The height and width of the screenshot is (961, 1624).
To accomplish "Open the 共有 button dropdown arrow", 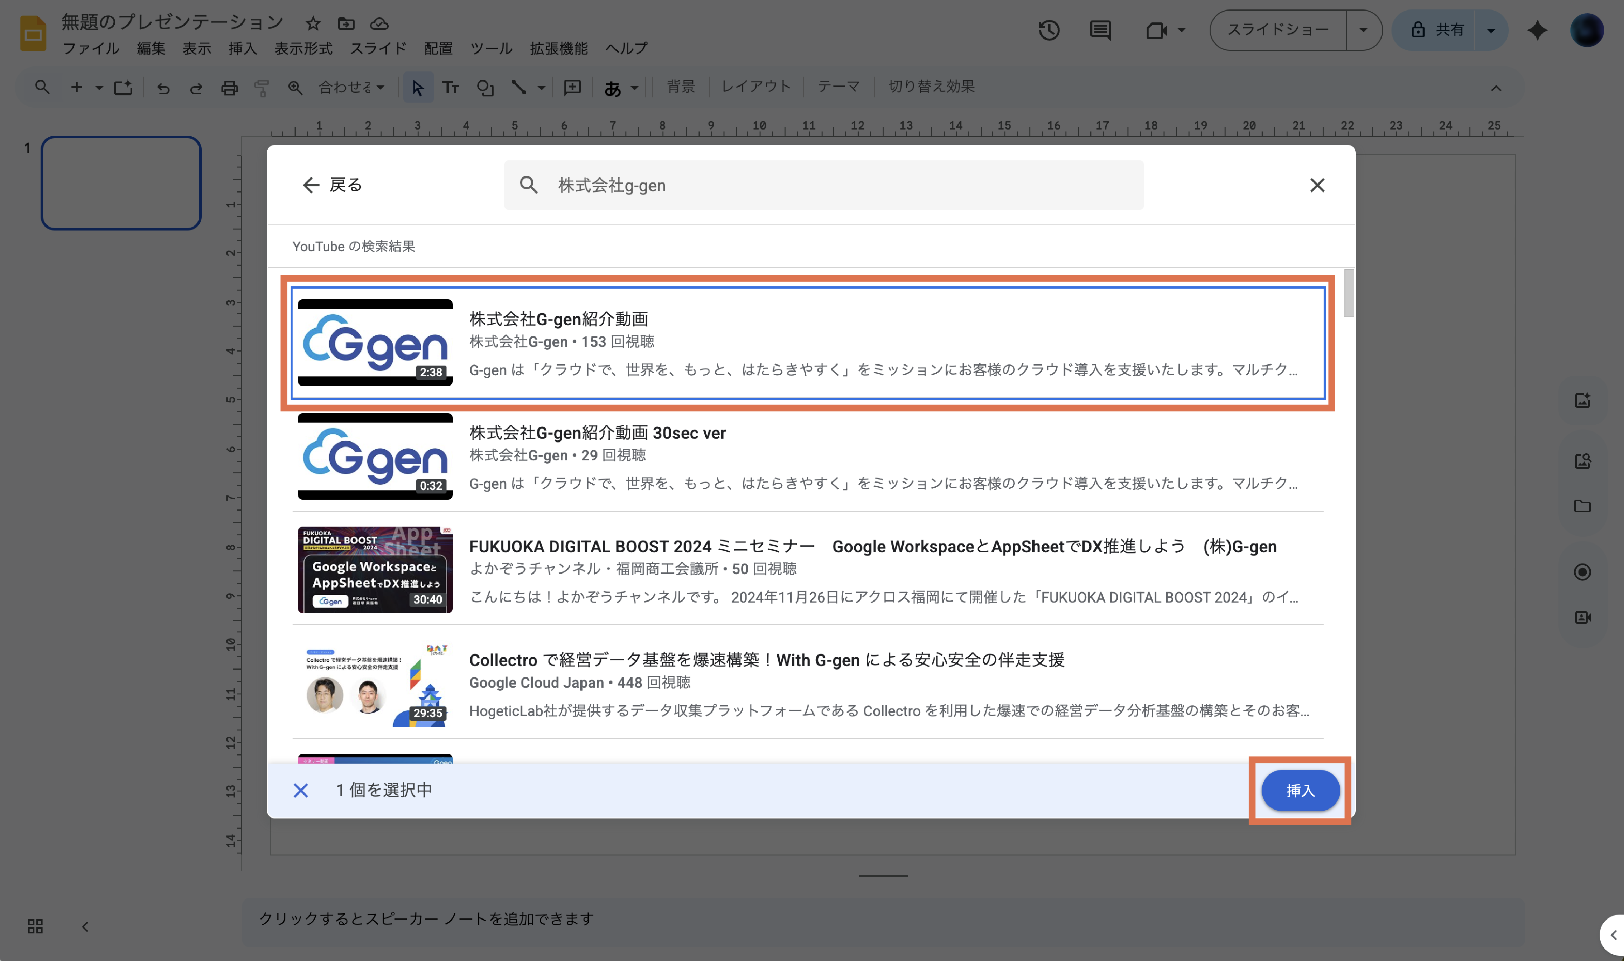I will (x=1491, y=31).
